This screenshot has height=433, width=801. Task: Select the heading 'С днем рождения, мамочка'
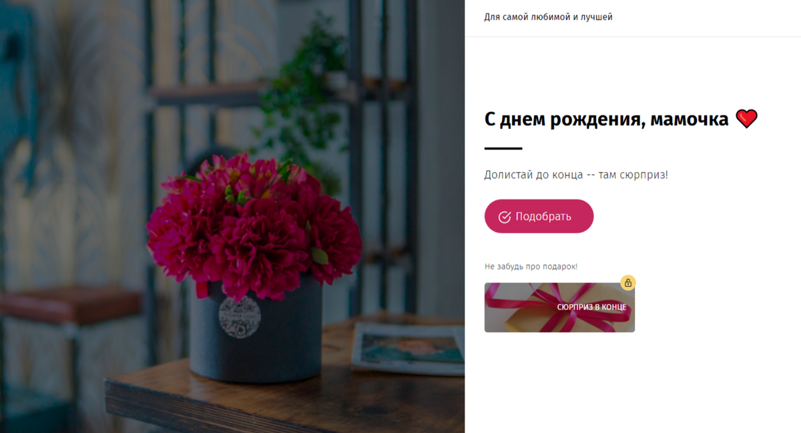[x=606, y=119]
